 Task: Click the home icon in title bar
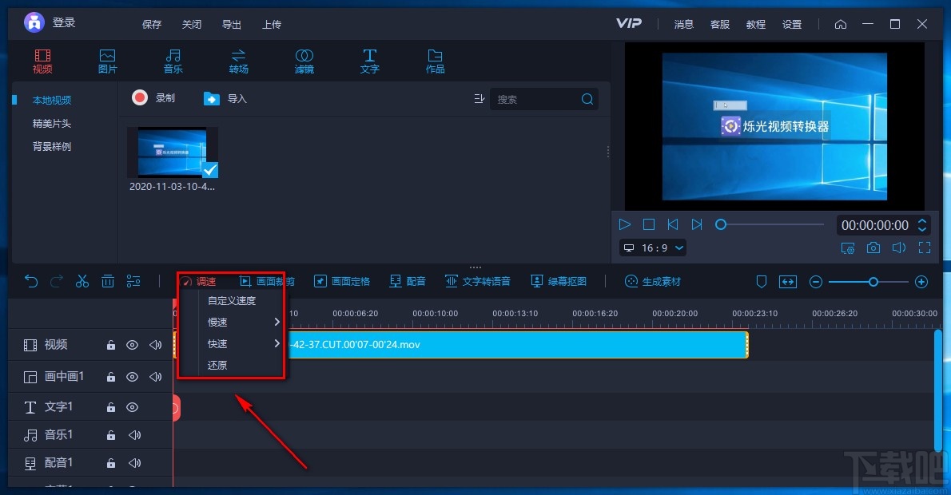(841, 24)
